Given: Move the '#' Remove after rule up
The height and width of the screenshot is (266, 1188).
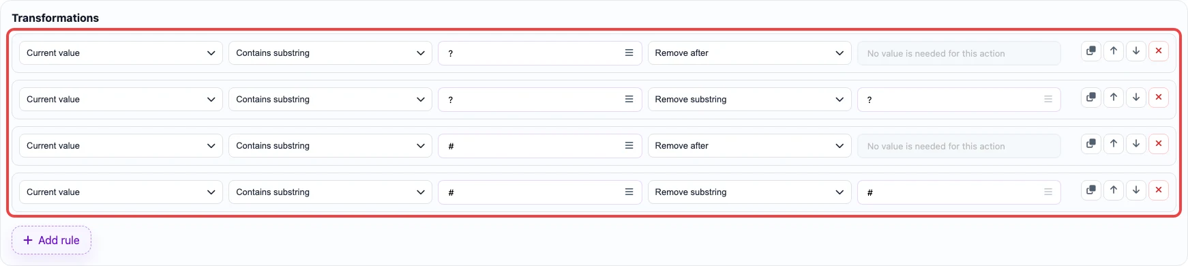Looking at the screenshot, I should [1114, 144].
